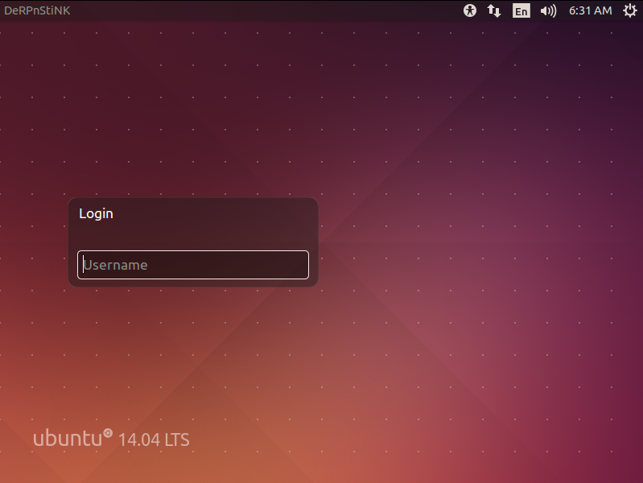
Task: Focus the Username input field
Action: tap(193, 265)
